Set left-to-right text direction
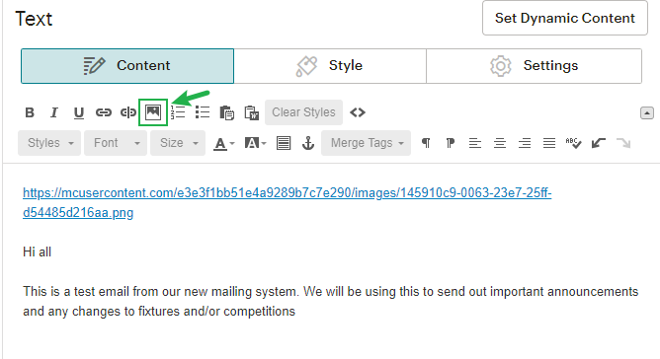Image resolution: width=660 pixels, height=359 pixels. (x=426, y=143)
